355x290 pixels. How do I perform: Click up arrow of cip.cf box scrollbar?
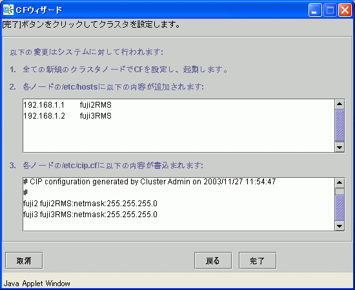(340, 182)
